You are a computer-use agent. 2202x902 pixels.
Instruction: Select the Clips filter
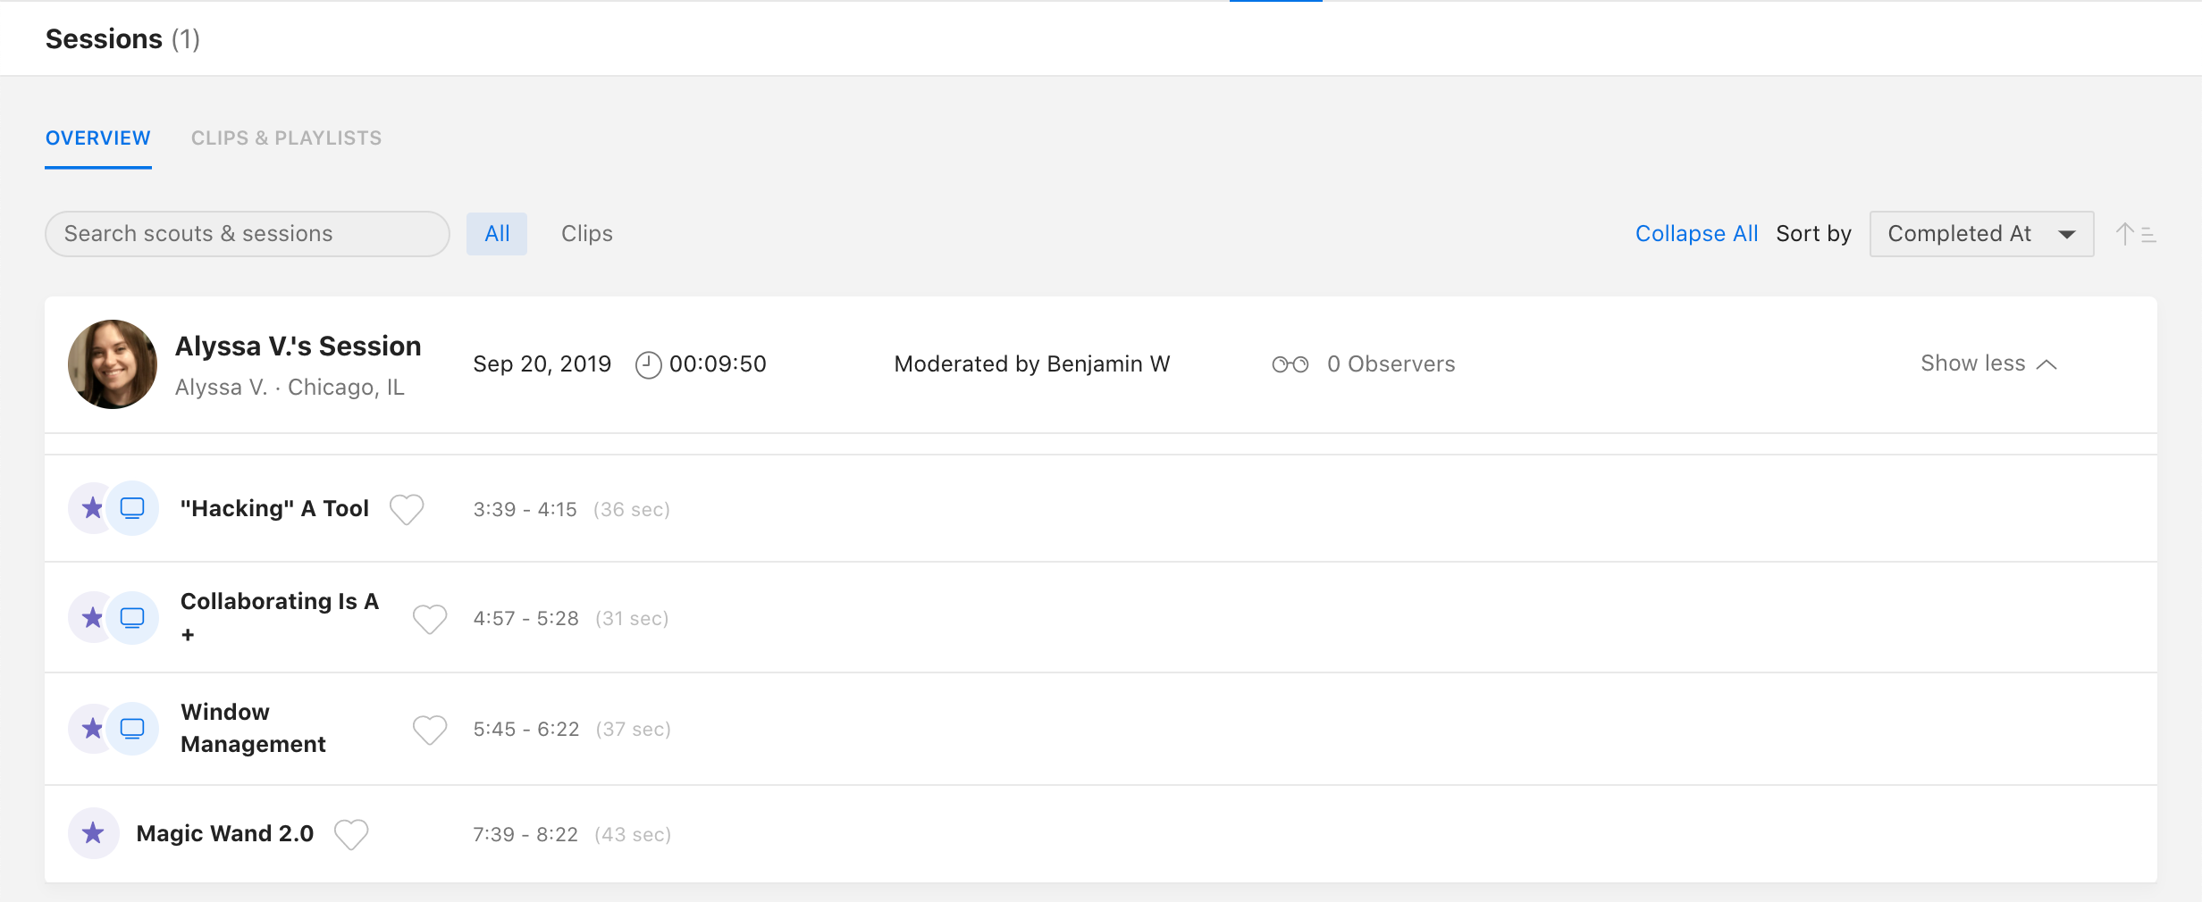pos(587,234)
